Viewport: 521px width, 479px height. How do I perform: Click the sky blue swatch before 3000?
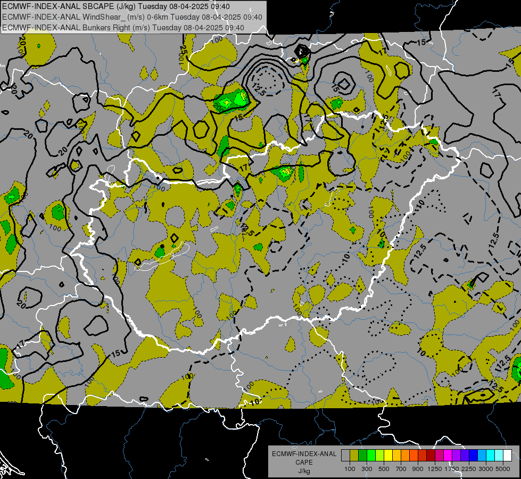point(482,455)
